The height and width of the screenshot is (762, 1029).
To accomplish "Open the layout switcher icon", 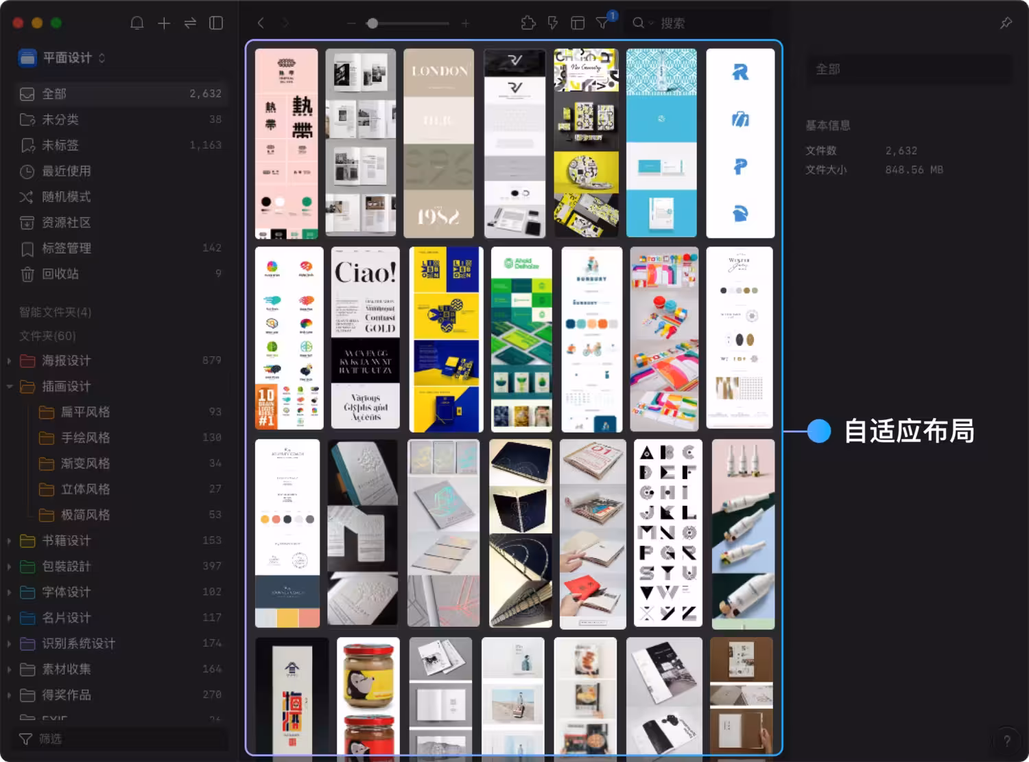I will 578,23.
